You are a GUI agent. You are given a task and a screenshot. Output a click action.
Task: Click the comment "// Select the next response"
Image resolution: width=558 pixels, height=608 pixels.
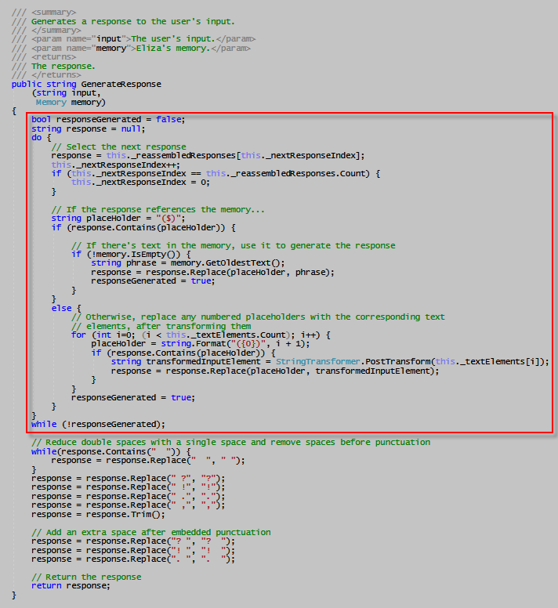pyautogui.click(x=118, y=147)
